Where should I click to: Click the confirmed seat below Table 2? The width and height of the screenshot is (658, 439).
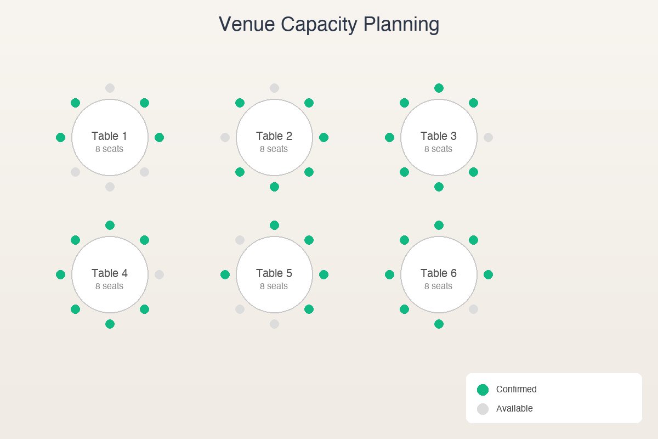coord(274,187)
